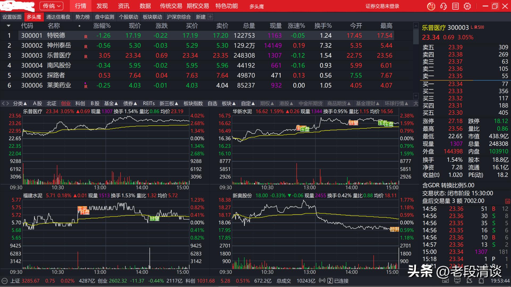This screenshot has width=511, height=287.
Task: Click keyboard wizard icon in status bar
Action: coord(445,281)
